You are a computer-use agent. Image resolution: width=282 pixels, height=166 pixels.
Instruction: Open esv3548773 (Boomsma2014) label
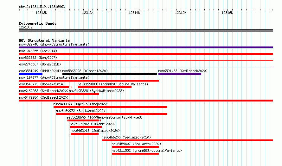point(42,84)
